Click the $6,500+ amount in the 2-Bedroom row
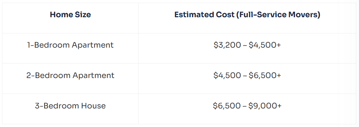This screenshot has width=359, height=127. click(x=265, y=76)
